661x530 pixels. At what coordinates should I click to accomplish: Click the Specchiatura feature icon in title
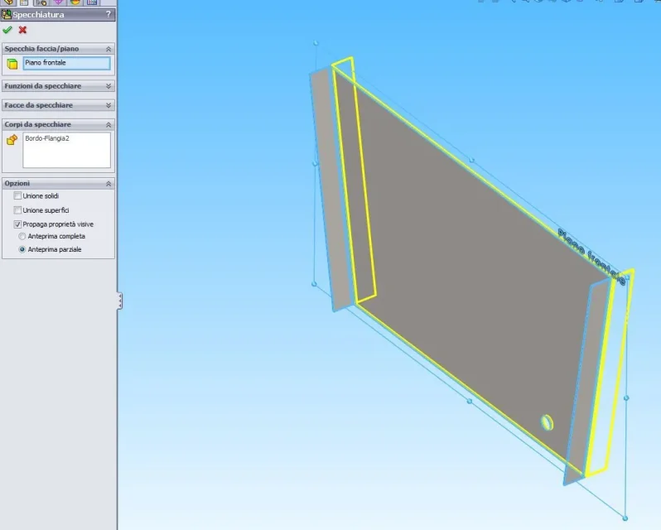click(7, 15)
